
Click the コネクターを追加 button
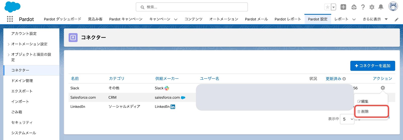[373, 66]
